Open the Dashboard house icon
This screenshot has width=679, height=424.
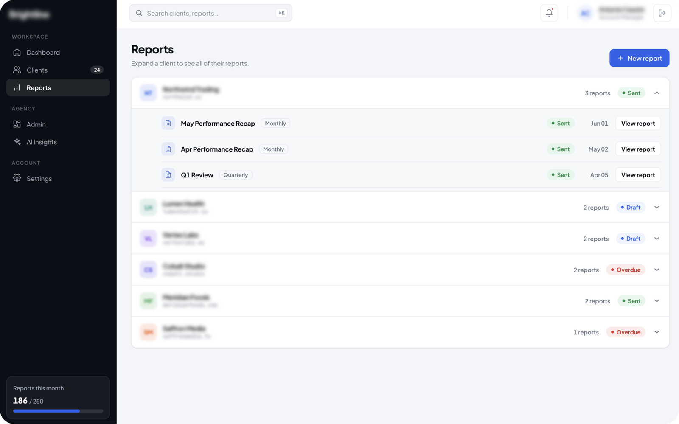pos(17,52)
